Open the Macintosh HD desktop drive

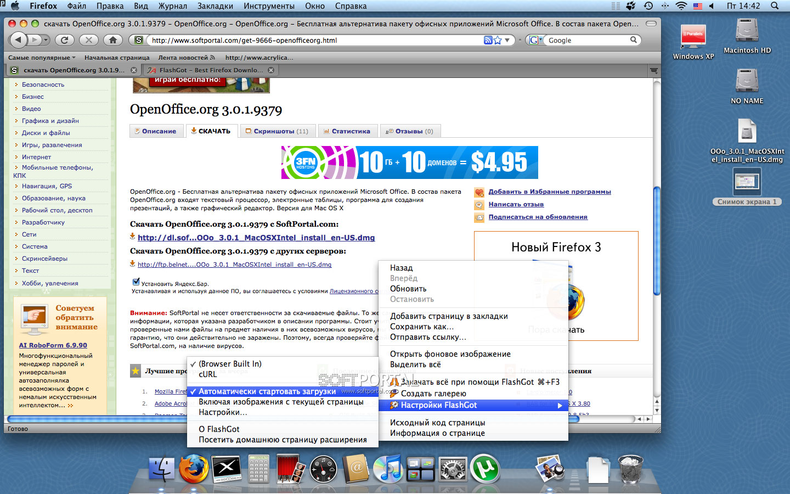click(x=747, y=36)
